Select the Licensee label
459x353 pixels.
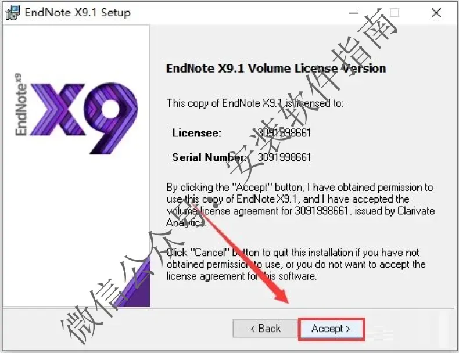pyautogui.click(x=196, y=133)
